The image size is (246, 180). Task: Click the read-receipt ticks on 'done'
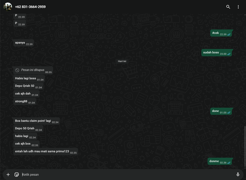click(229, 113)
